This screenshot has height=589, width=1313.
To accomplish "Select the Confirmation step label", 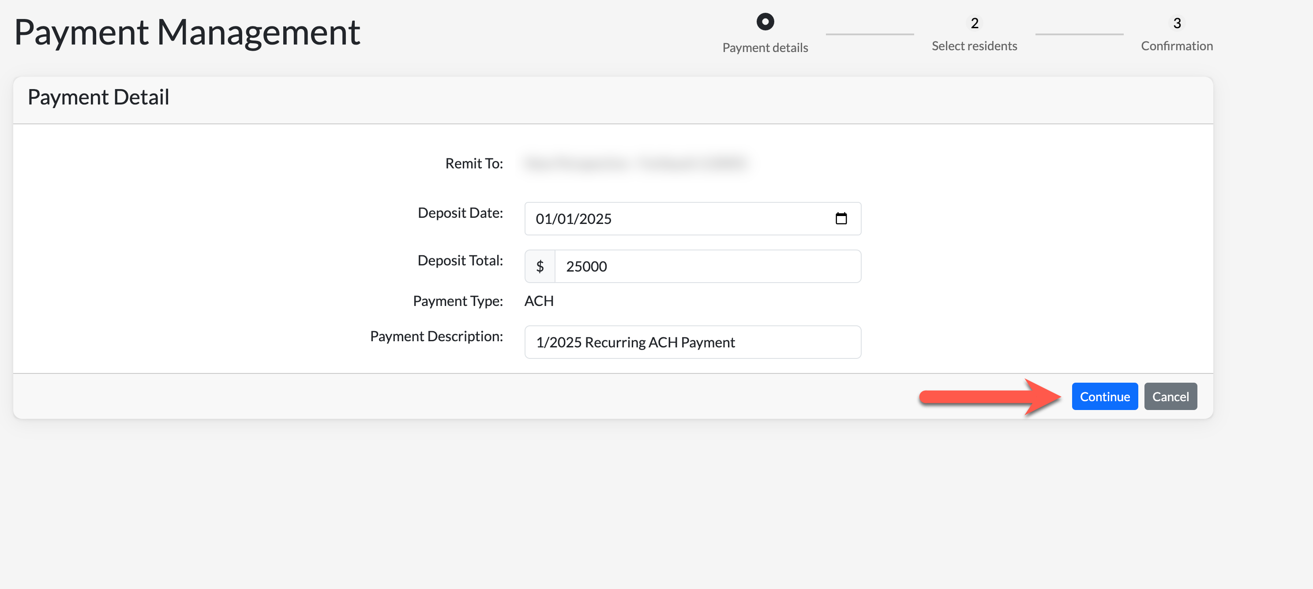I will 1176,46.
